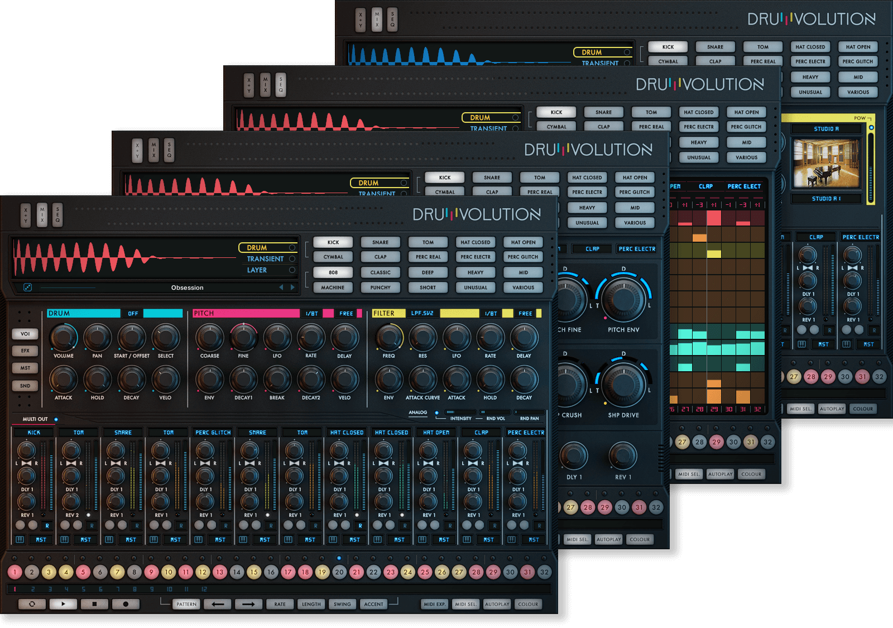Click the loop icon in the transport
The image size is (893, 628).
[32, 604]
